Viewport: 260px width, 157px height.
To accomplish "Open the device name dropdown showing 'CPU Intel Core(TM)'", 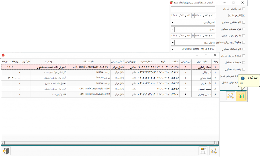I will [172, 49].
